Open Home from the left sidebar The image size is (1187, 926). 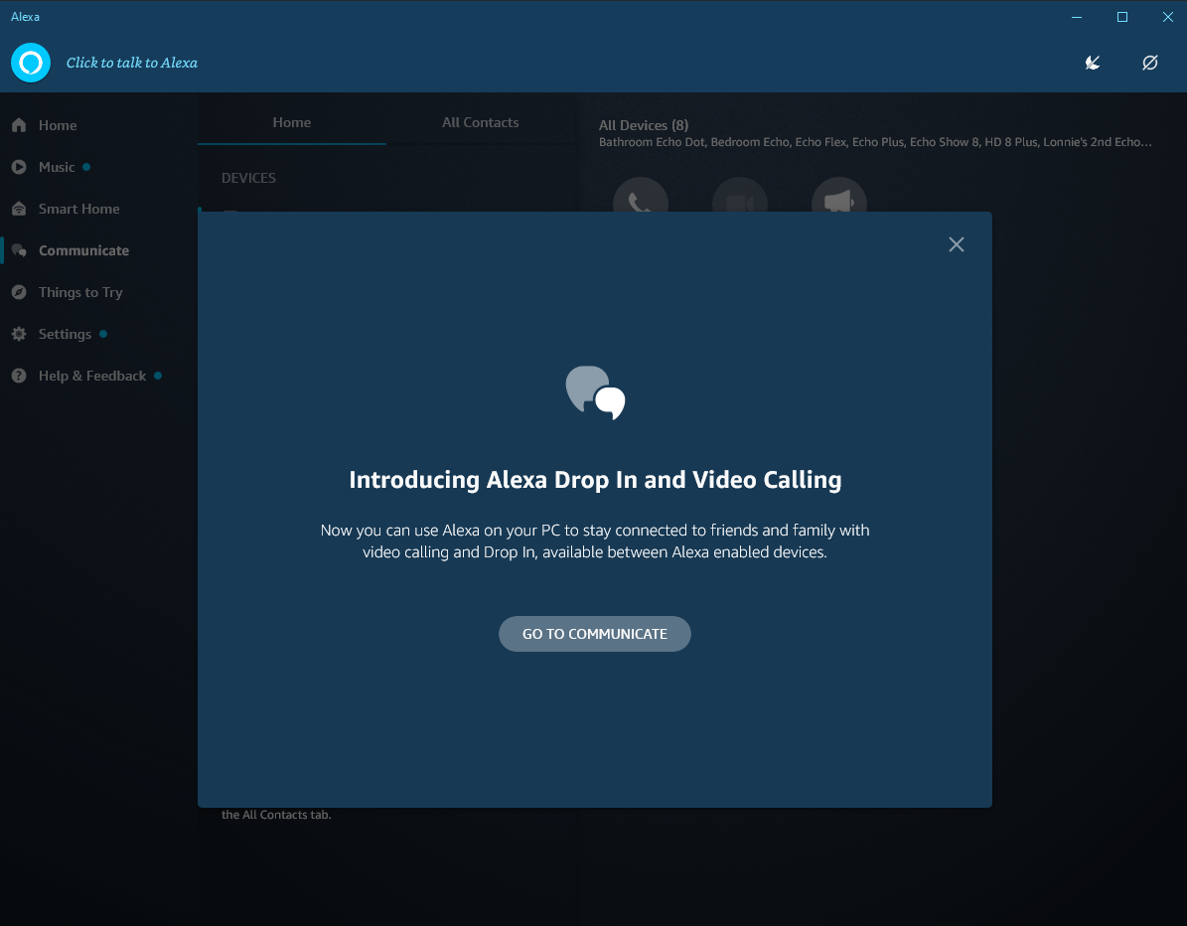tap(58, 125)
